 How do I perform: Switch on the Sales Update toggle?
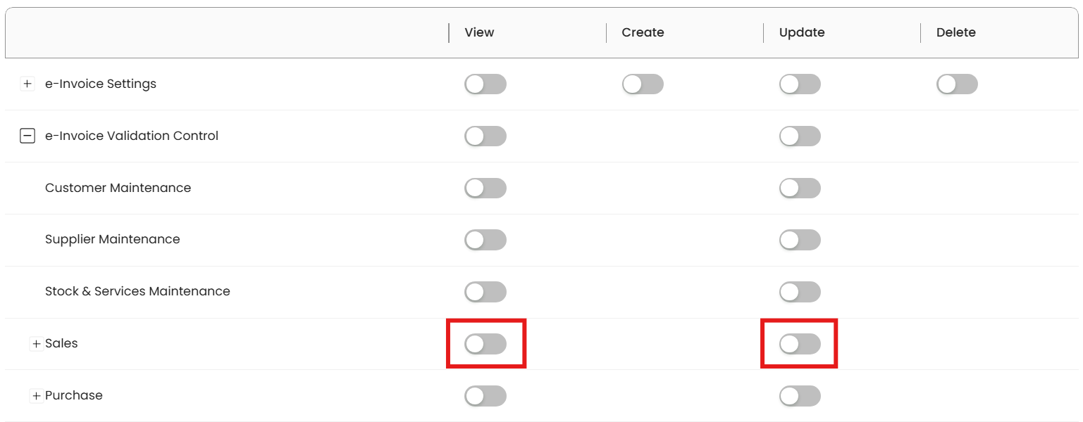point(800,344)
